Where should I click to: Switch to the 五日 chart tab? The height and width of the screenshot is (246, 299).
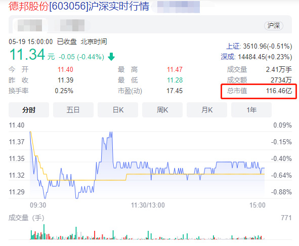tap(73, 110)
